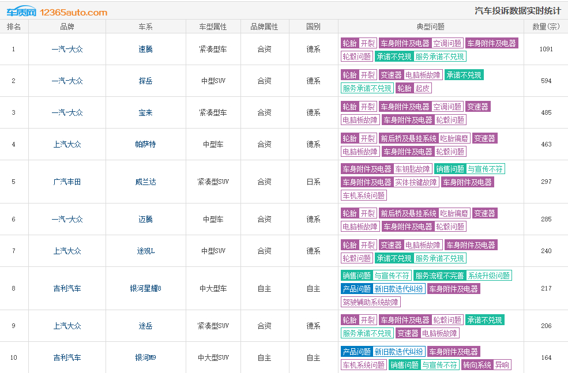Click the 吉利汽车 brand in row 10
Screen dimensions: 568x373
(67, 358)
